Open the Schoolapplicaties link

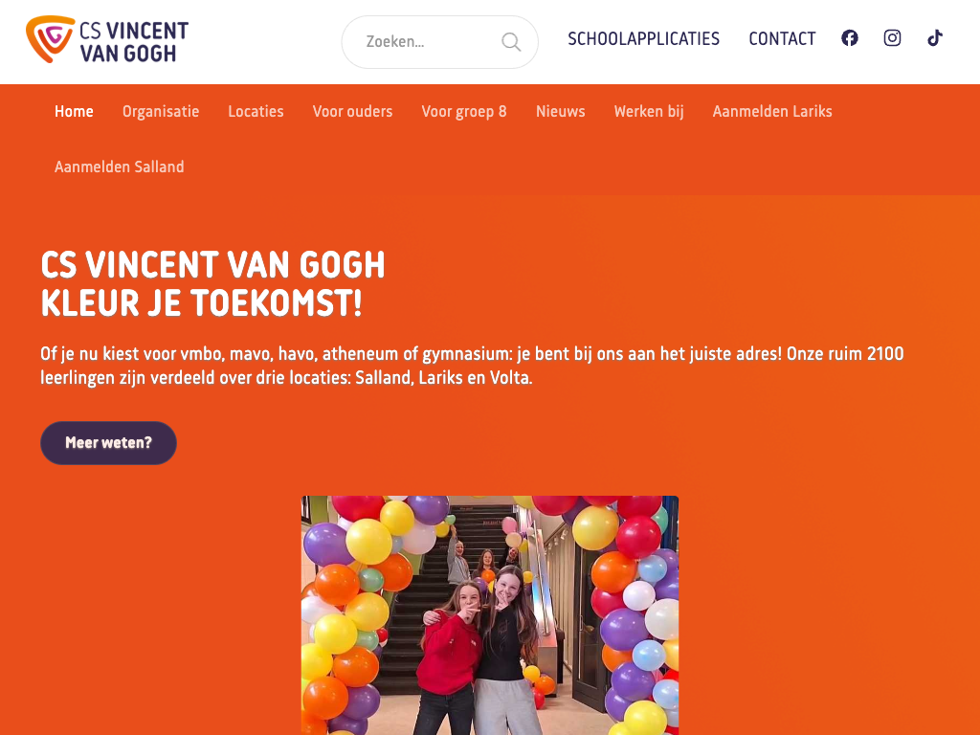643,39
